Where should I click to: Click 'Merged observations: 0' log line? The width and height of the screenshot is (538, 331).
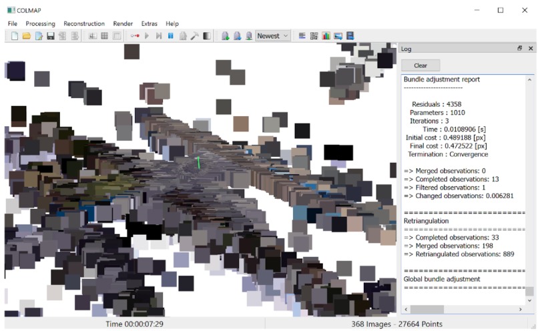pos(445,171)
